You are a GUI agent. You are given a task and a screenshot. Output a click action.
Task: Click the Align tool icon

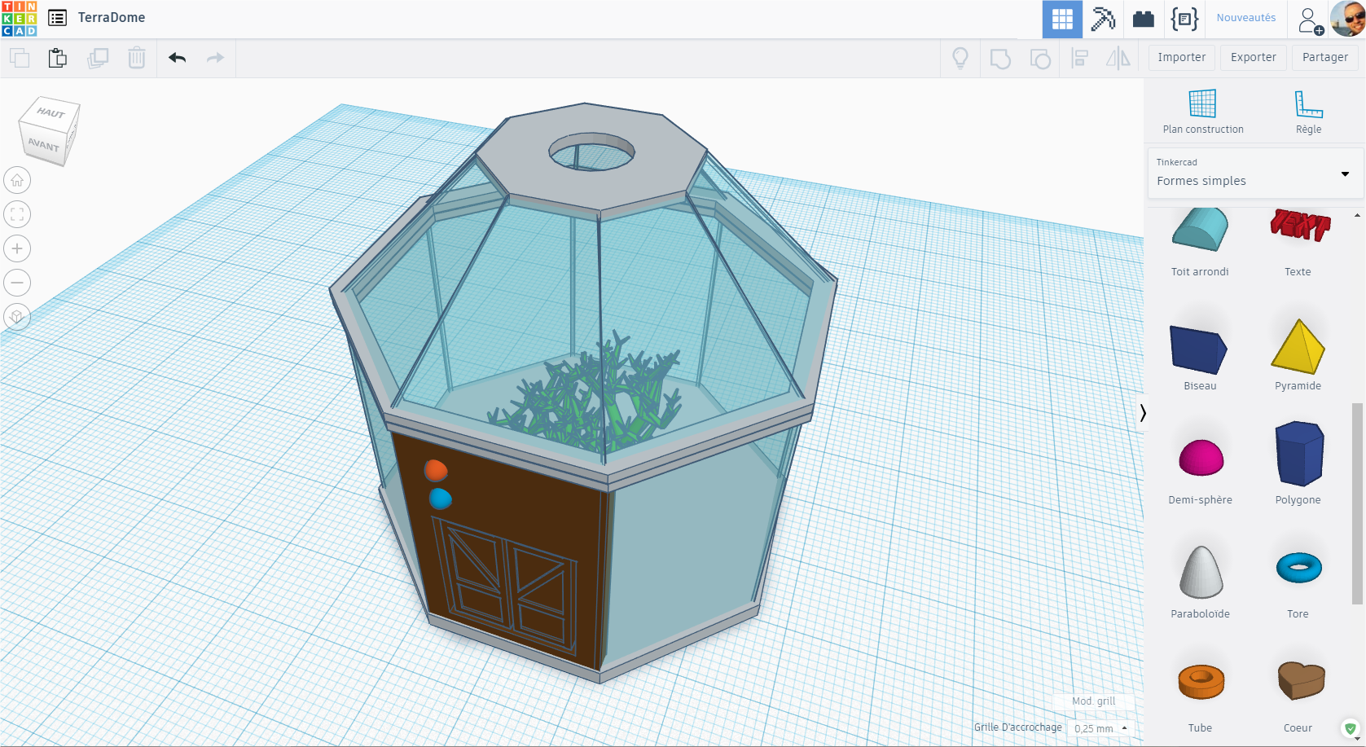point(1080,58)
